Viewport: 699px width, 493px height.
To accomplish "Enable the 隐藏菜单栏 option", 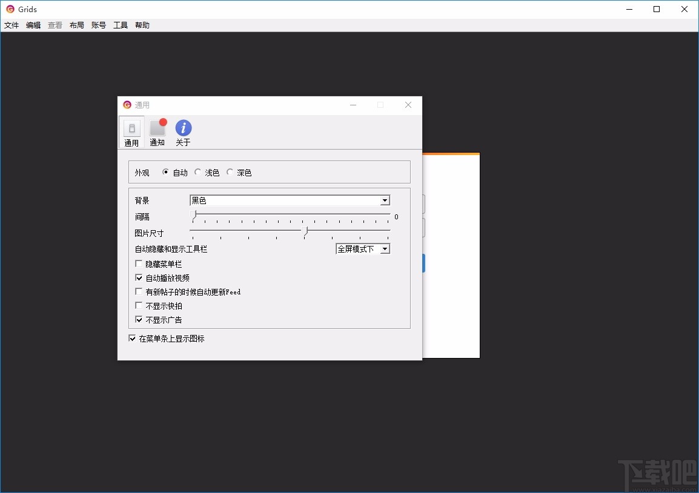I will (139, 263).
